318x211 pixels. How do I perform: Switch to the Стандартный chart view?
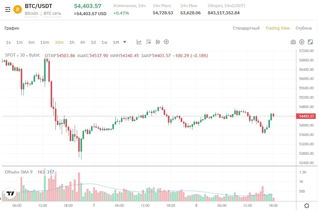(246, 28)
